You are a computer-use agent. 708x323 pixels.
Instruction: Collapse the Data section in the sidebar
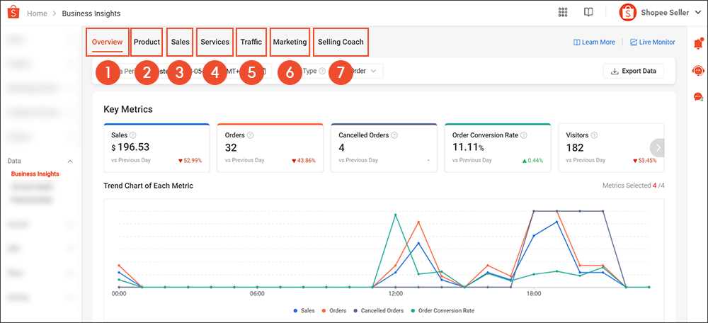pyautogui.click(x=70, y=161)
